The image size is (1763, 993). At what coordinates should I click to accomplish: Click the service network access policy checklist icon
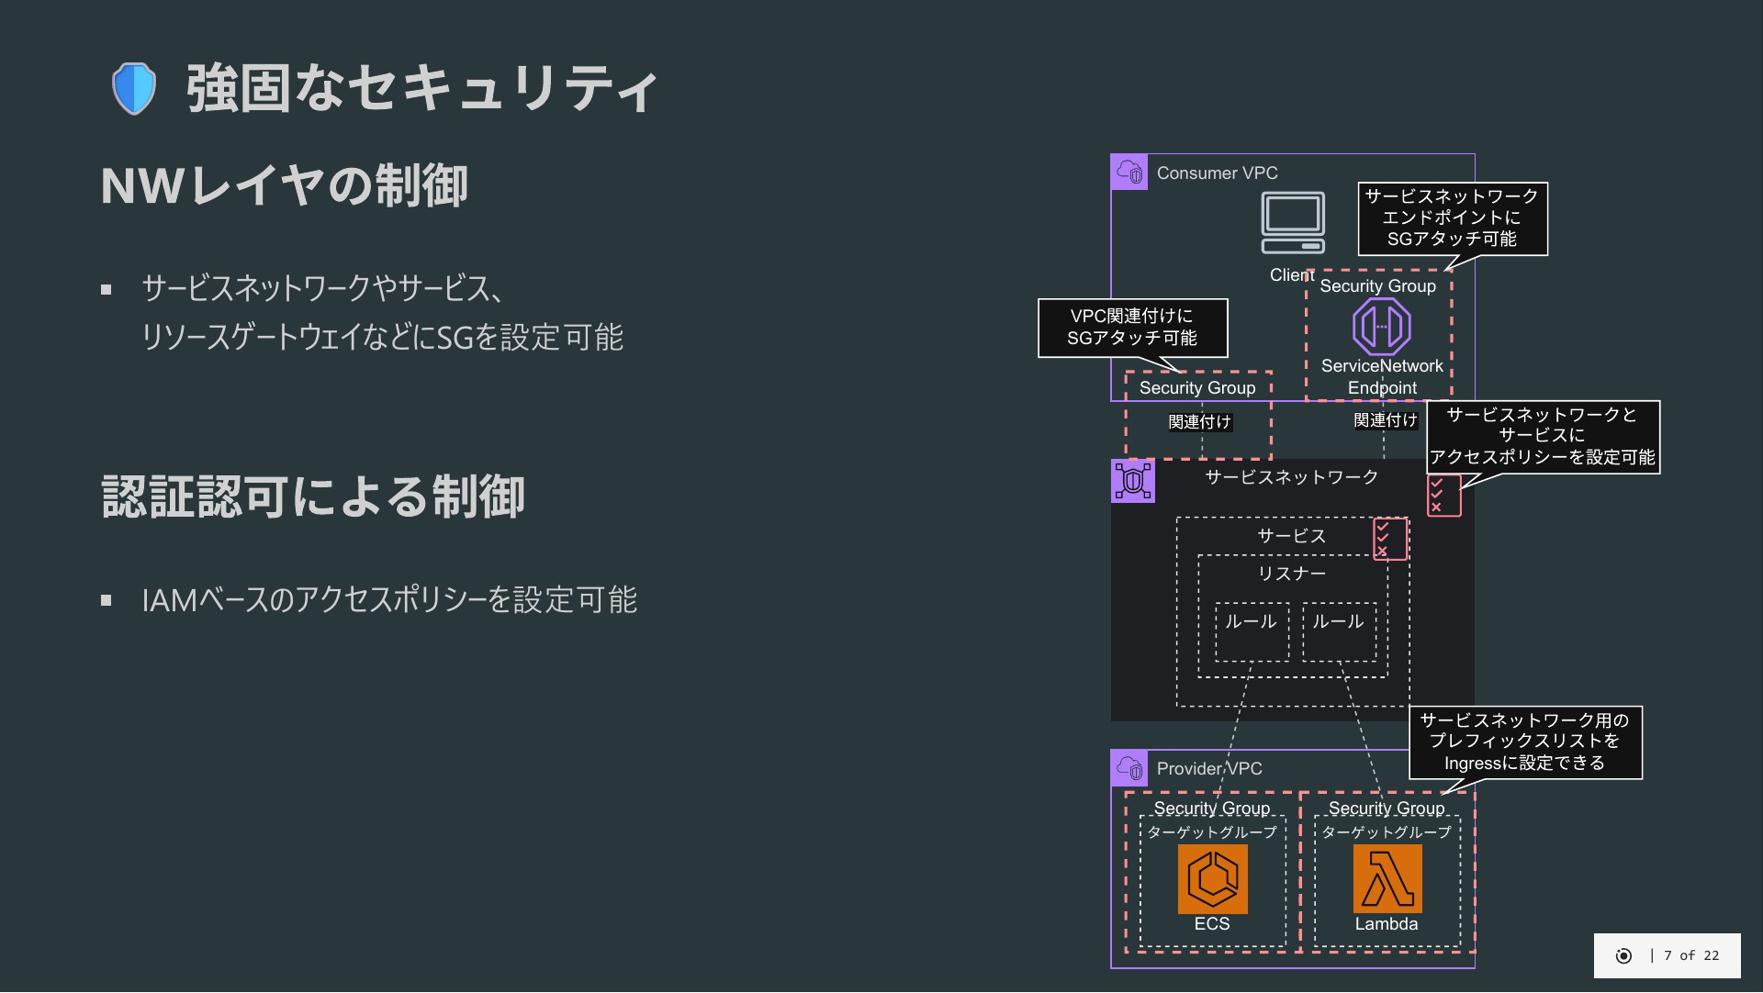1443,496
